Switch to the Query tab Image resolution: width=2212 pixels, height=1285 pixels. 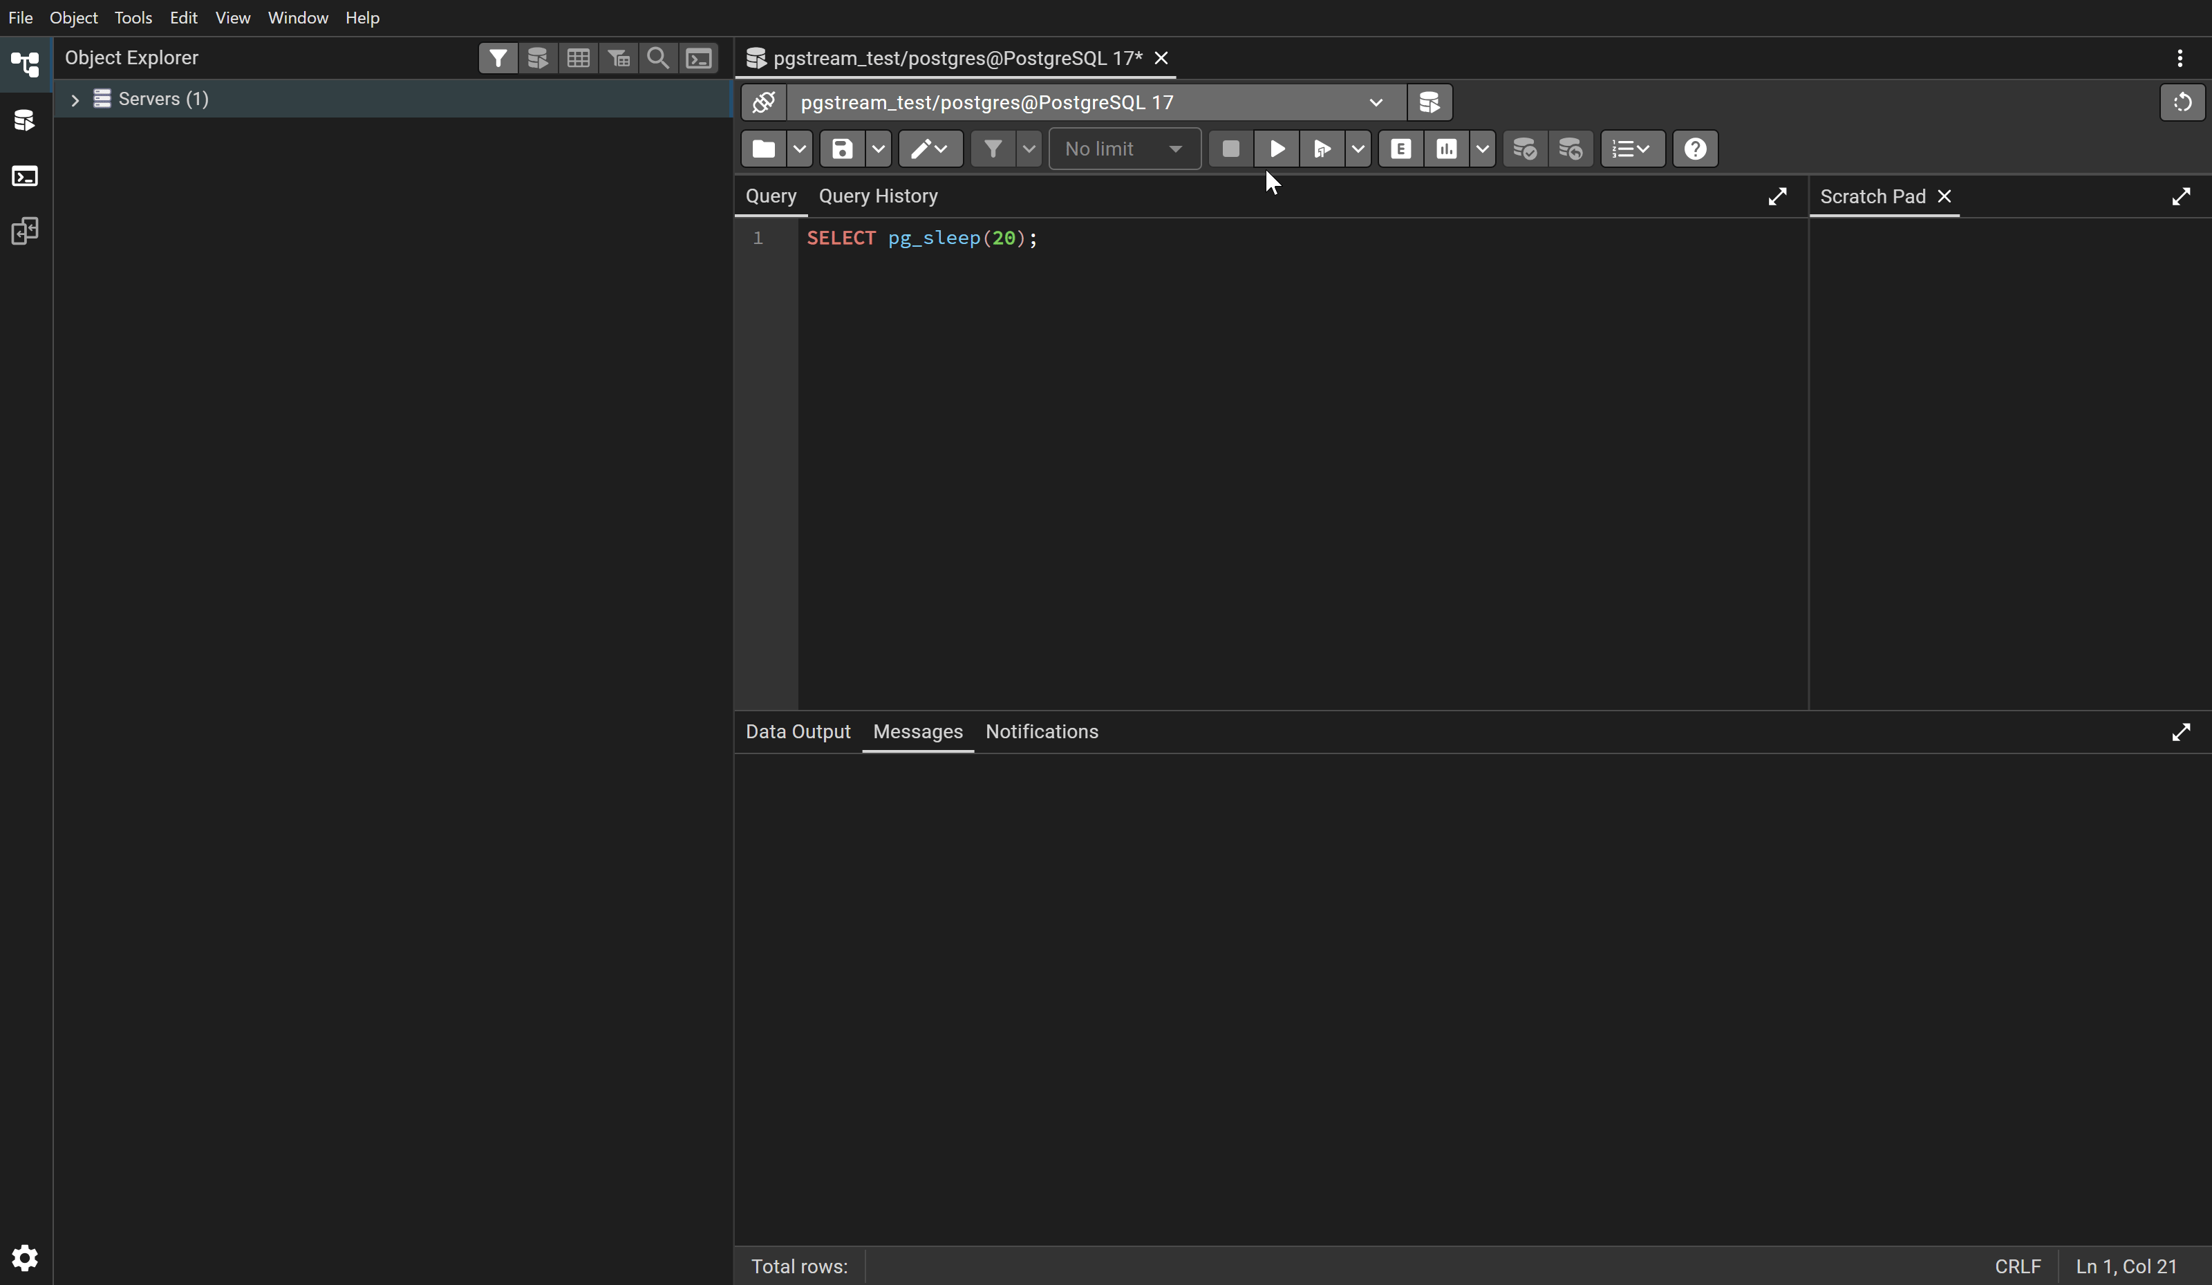tap(771, 196)
